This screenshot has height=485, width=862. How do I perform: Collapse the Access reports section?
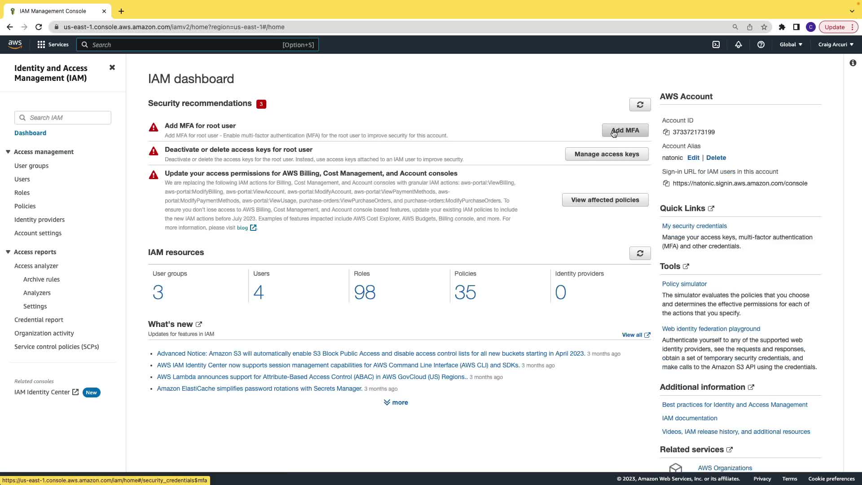pyautogui.click(x=8, y=252)
